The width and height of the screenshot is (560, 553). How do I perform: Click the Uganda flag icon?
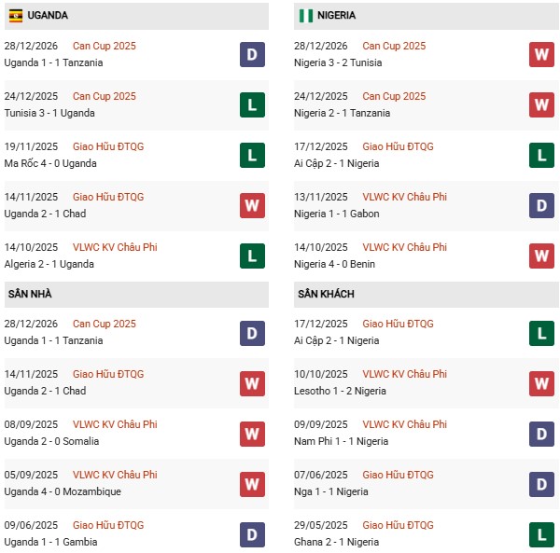[16, 16]
